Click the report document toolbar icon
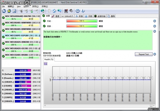The image size is (160, 111). pyautogui.click(x=49, y=11)
